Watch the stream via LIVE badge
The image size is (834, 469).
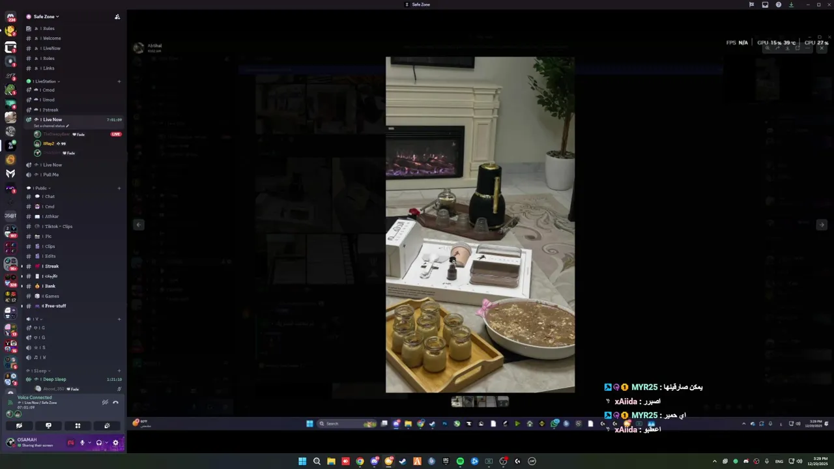[116, 134]
